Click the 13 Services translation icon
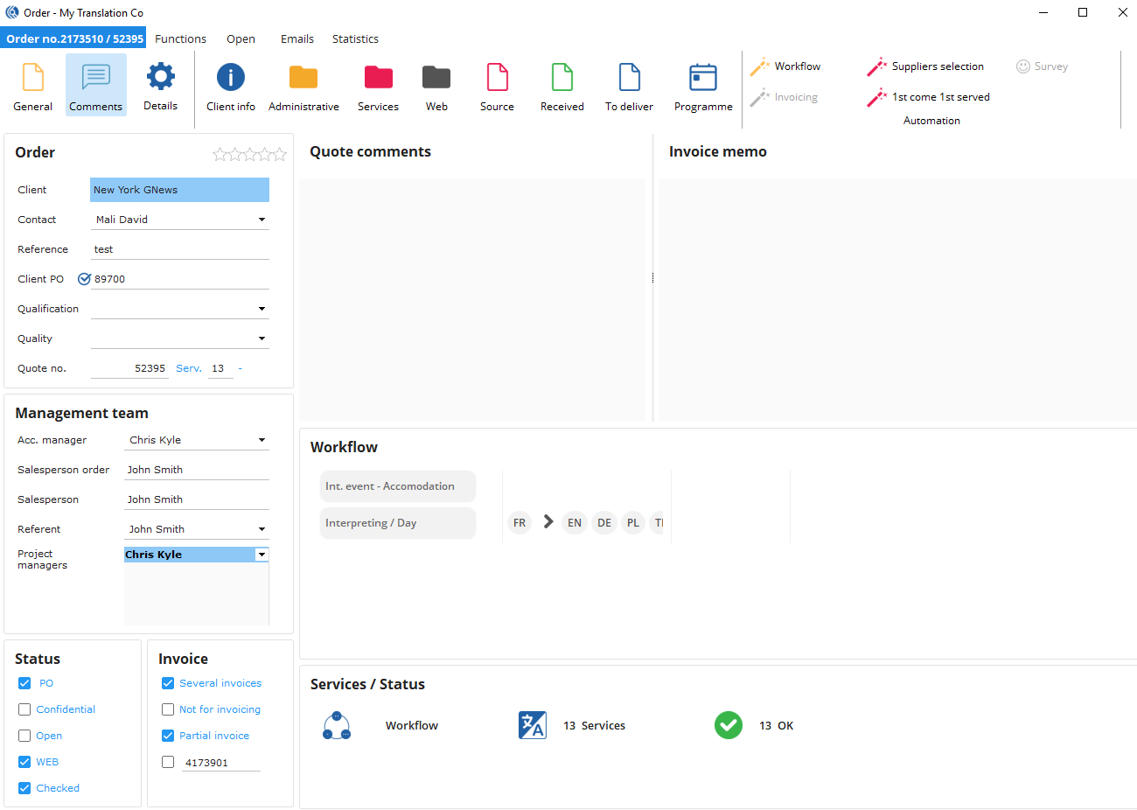1137x810 pixels. pyautogui.click(x=533, y=725)
